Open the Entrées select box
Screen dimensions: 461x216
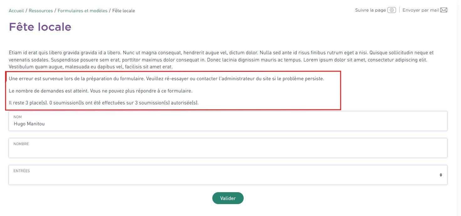pyautogui.click(x=228, y=175)
